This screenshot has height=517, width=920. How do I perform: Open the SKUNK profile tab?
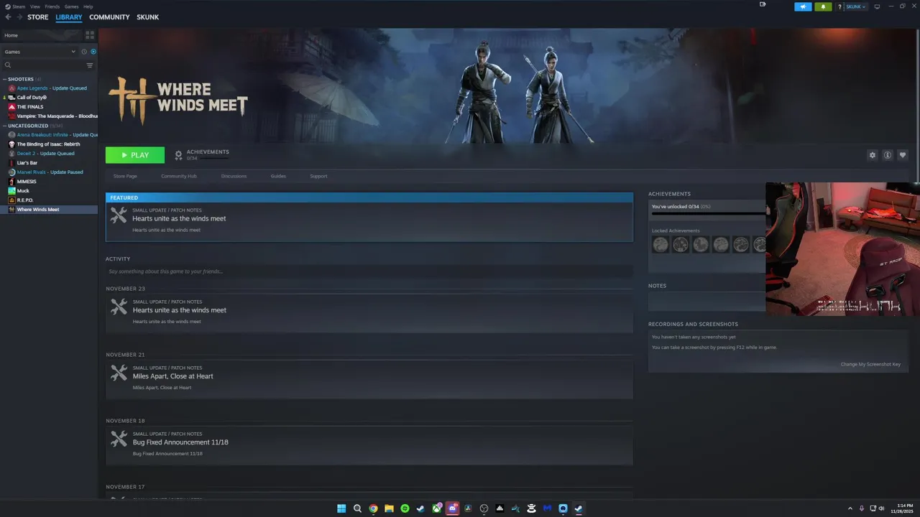point(148,17)
